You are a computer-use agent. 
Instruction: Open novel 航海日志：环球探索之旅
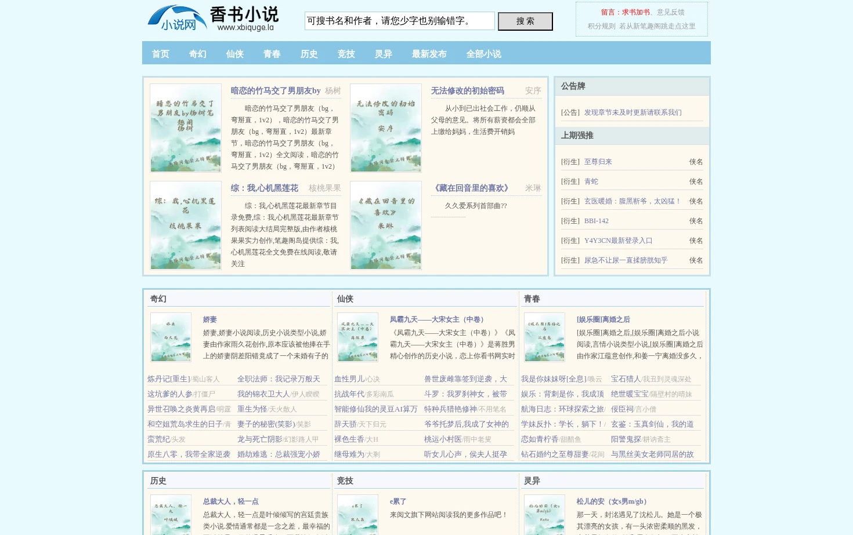[x=562, y=409]
